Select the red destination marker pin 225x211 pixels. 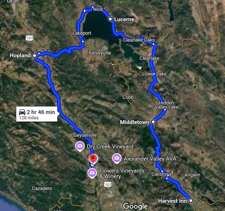tap(93, 159)
